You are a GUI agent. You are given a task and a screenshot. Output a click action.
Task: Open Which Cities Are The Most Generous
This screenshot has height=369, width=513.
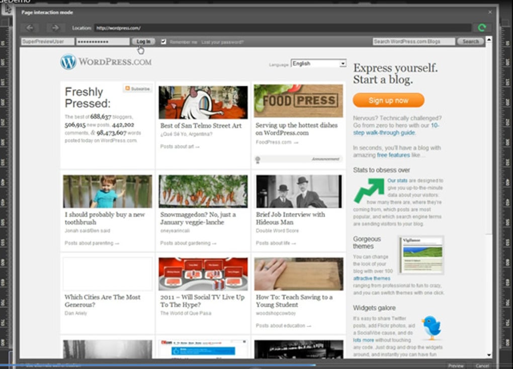coord(103,301)
